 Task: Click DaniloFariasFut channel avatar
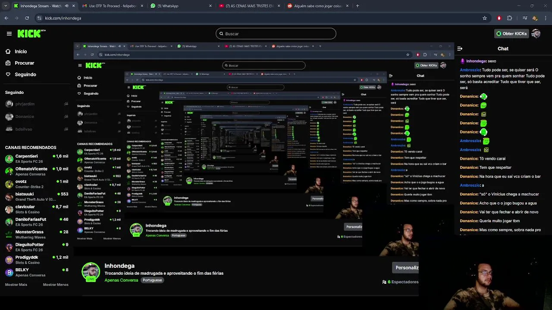pos(9,222)
